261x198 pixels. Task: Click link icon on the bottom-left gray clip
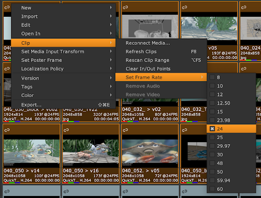coord(7,191)
